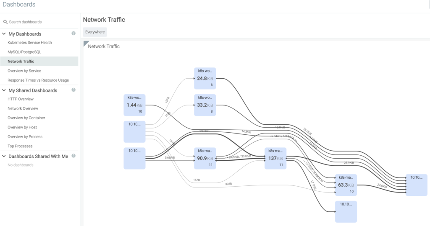The image size is (430, 226).
Task: Open Kubernetes Service Health dashboard
Action: tap(29, 43)
